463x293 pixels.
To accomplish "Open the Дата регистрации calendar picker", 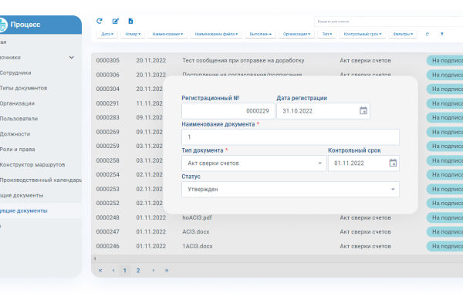I will [363, 111].
